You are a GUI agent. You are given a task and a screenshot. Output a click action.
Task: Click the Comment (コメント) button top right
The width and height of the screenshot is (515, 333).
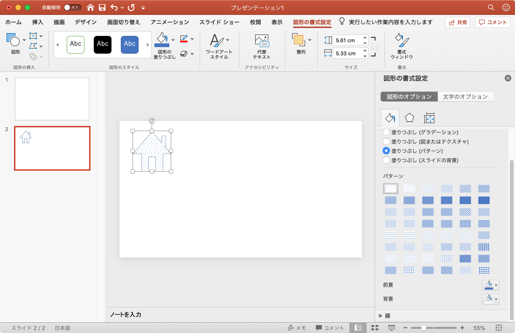pyautogui.click(x=493, y=22)
